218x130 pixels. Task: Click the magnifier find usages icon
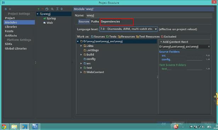pos(52,9)
